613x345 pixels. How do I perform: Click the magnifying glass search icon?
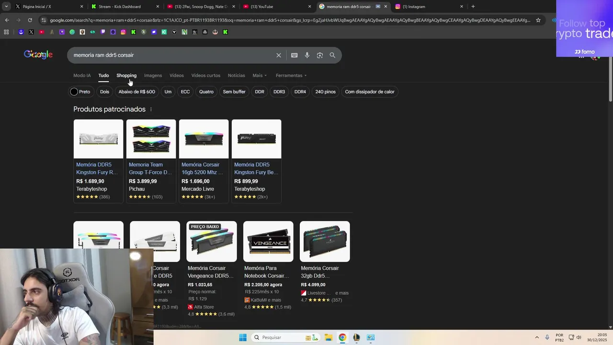tap(332, 55)
